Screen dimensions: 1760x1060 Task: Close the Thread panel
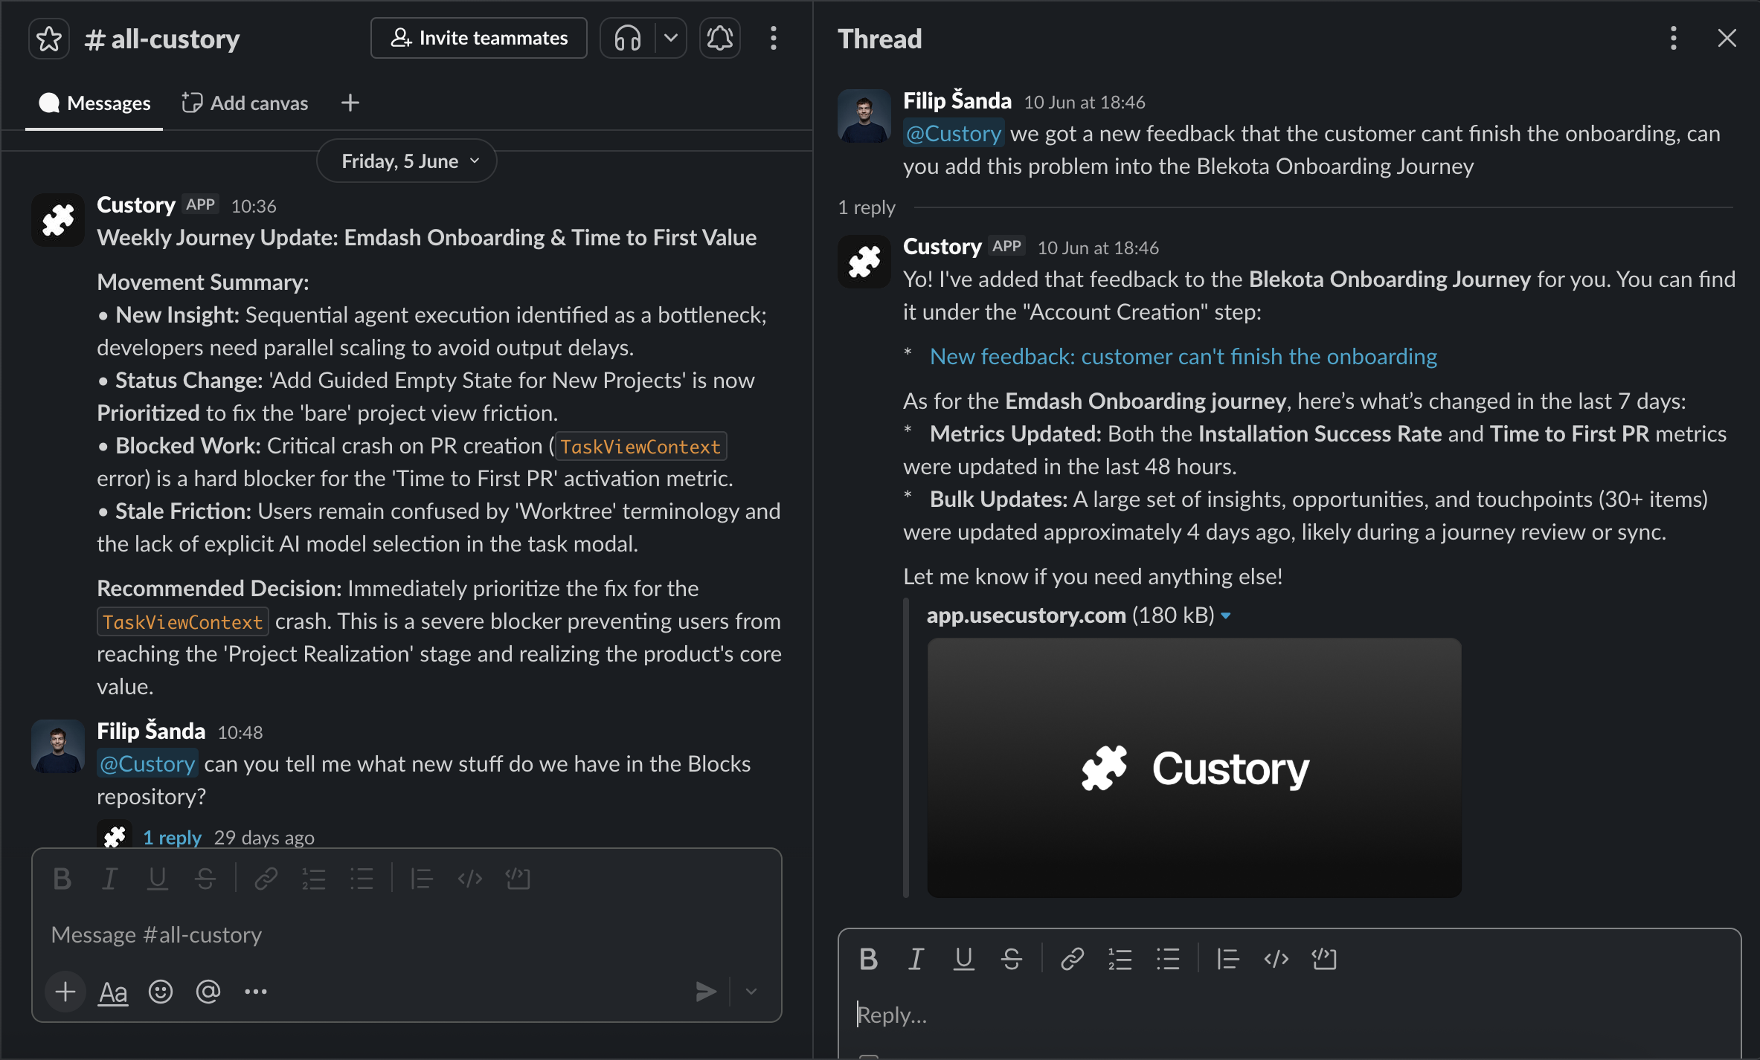[x=1727, y=38]
